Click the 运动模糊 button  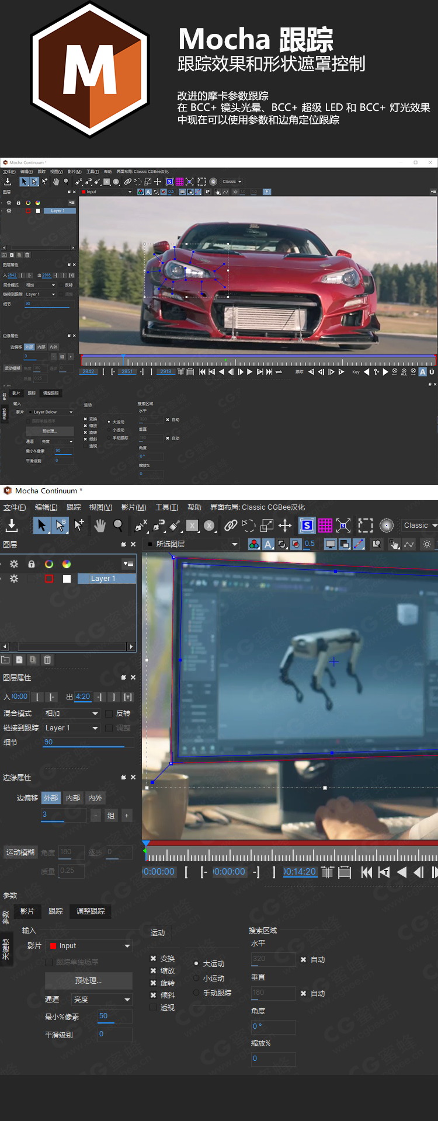(x=20, y=852)
